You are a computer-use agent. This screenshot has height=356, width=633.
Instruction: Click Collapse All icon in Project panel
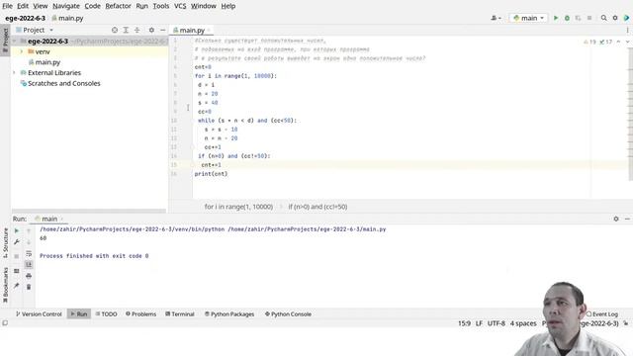[x=137, y=30]
